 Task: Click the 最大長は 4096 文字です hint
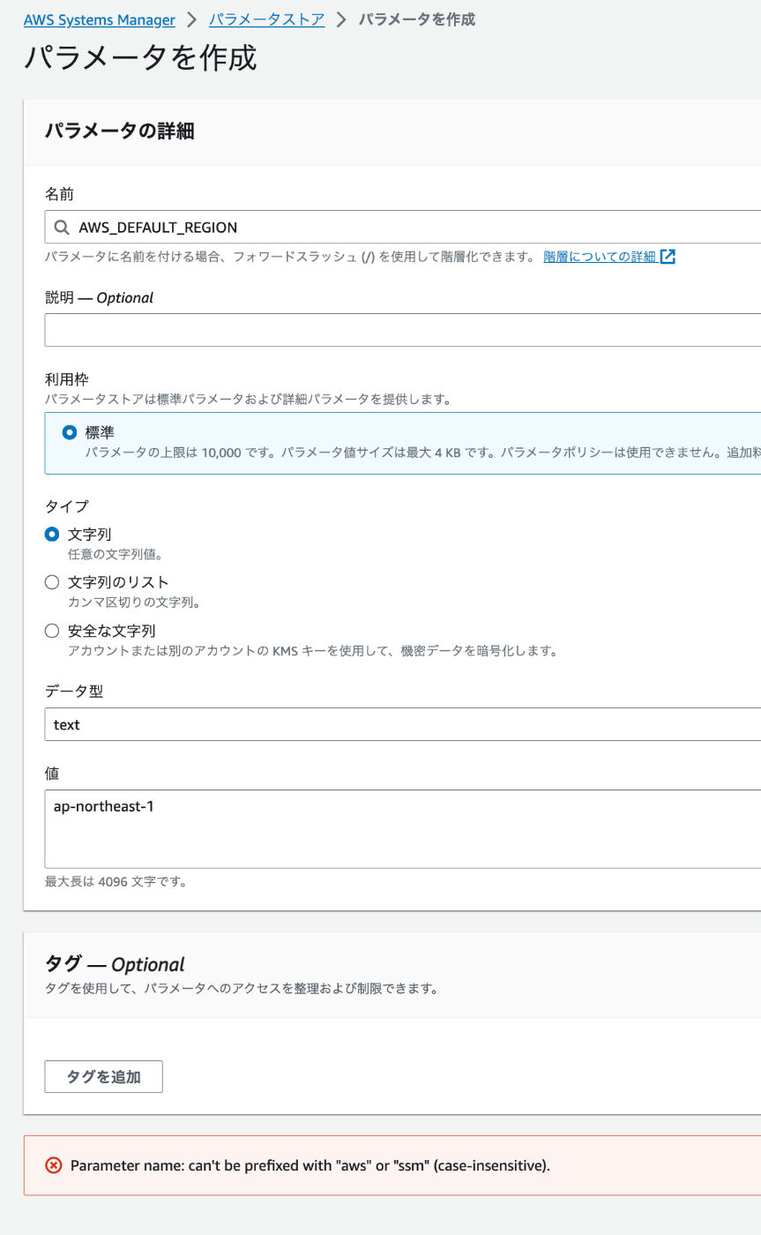tap(116, 881)
